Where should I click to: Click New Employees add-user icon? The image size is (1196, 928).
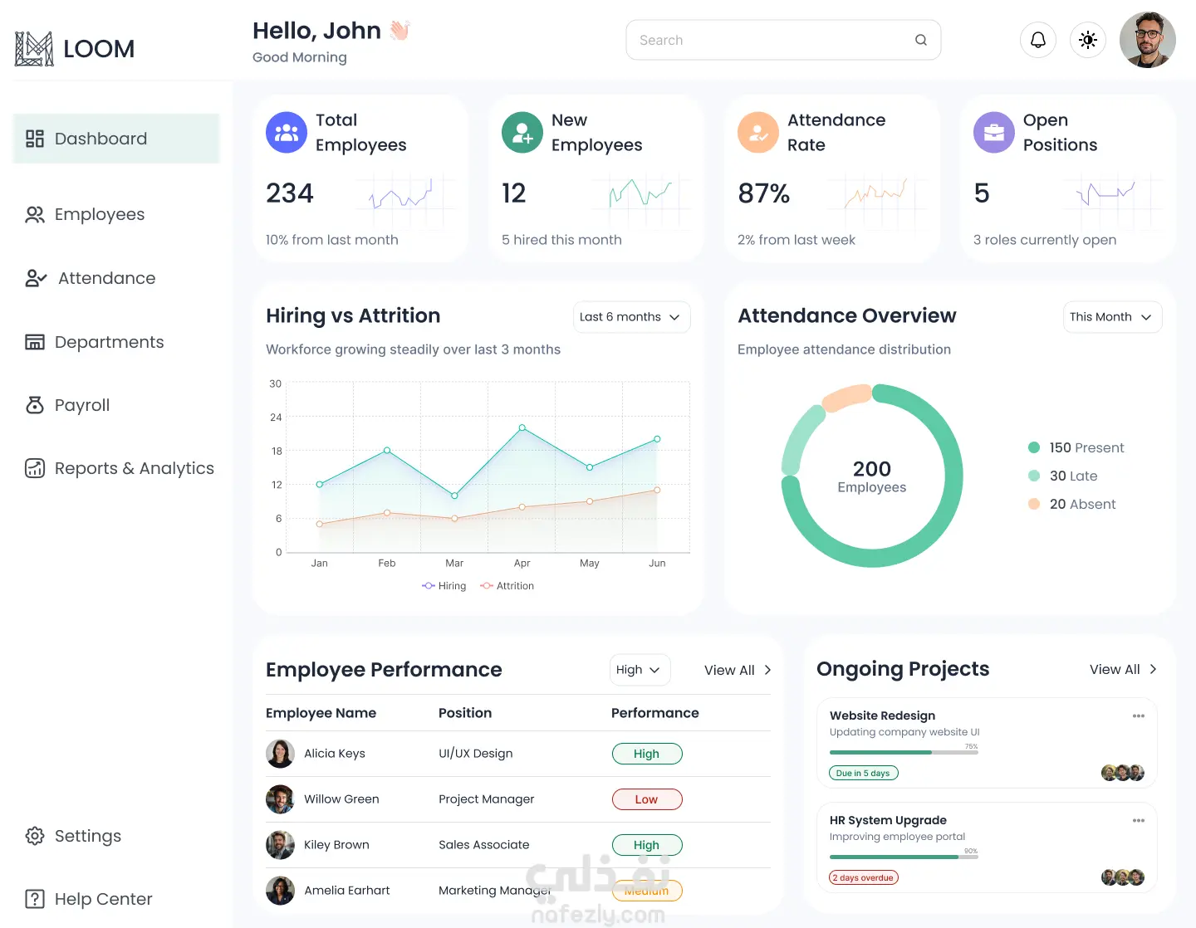(x=522, y=133)
